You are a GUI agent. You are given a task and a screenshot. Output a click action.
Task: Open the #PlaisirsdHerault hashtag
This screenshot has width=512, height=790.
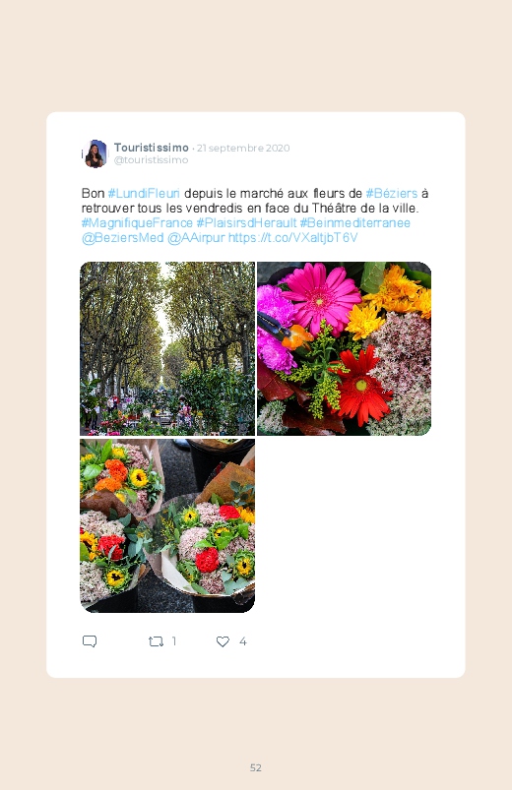click(246, 223)
